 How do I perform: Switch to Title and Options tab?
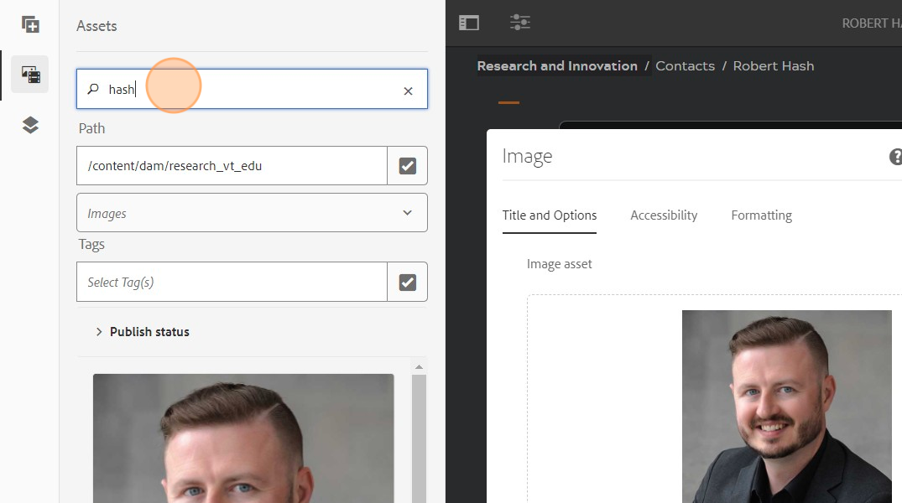(x=550, y=215)
